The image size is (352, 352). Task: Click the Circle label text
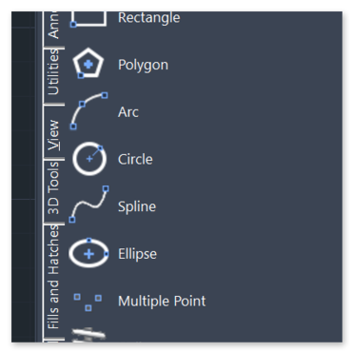click(x=135, y=159)
